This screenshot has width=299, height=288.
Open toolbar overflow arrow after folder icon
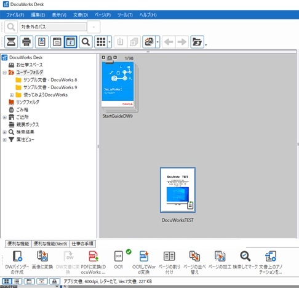click(x=205, y=45)
